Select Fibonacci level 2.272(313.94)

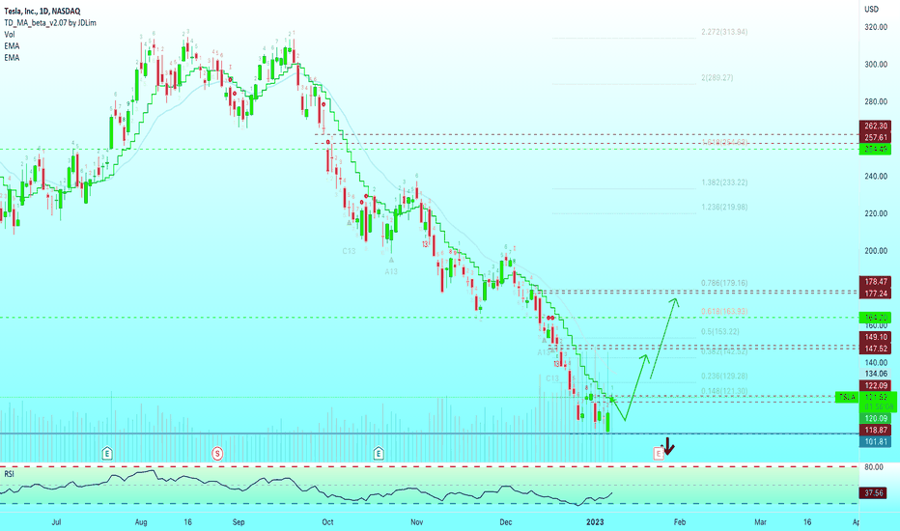pyautogui.click(x=724, y=32)
